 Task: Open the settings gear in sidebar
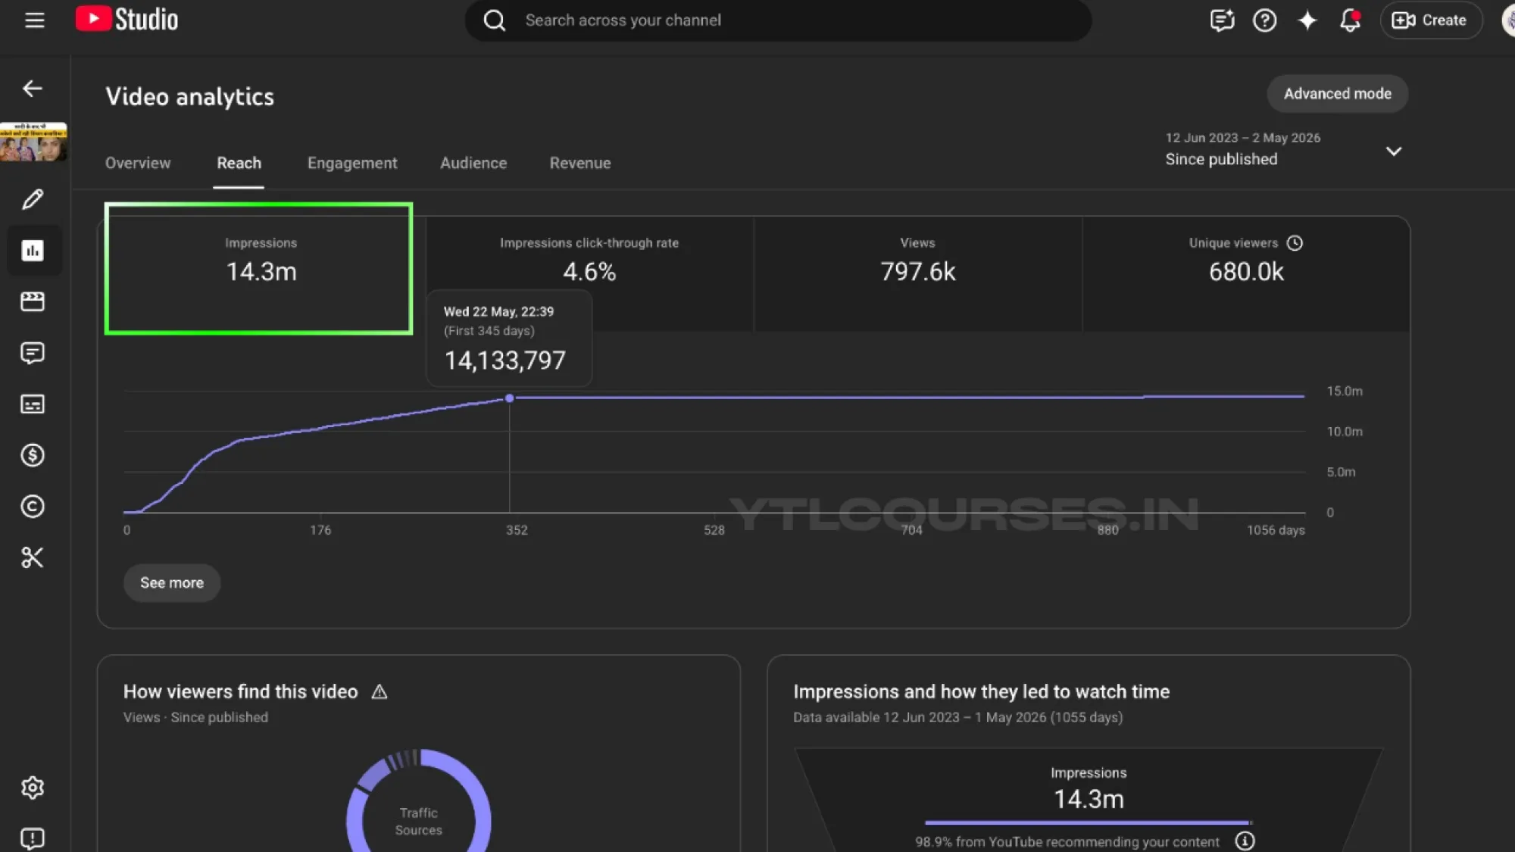point(33,788)
